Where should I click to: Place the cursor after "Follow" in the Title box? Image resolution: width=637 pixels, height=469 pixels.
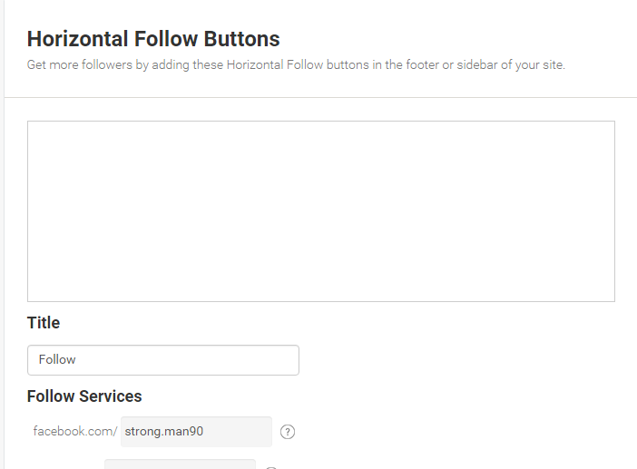click(77, 360)
